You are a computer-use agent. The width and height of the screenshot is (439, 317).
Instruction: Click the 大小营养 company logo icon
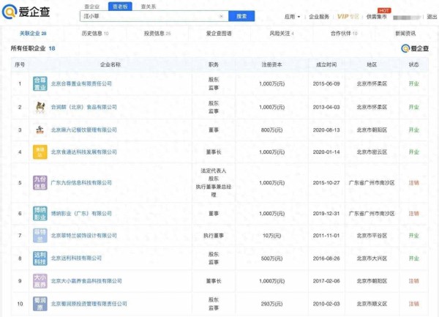[x=40, y=280]
